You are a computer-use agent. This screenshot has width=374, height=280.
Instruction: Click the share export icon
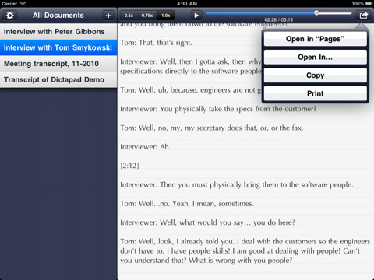pos(364,16)
